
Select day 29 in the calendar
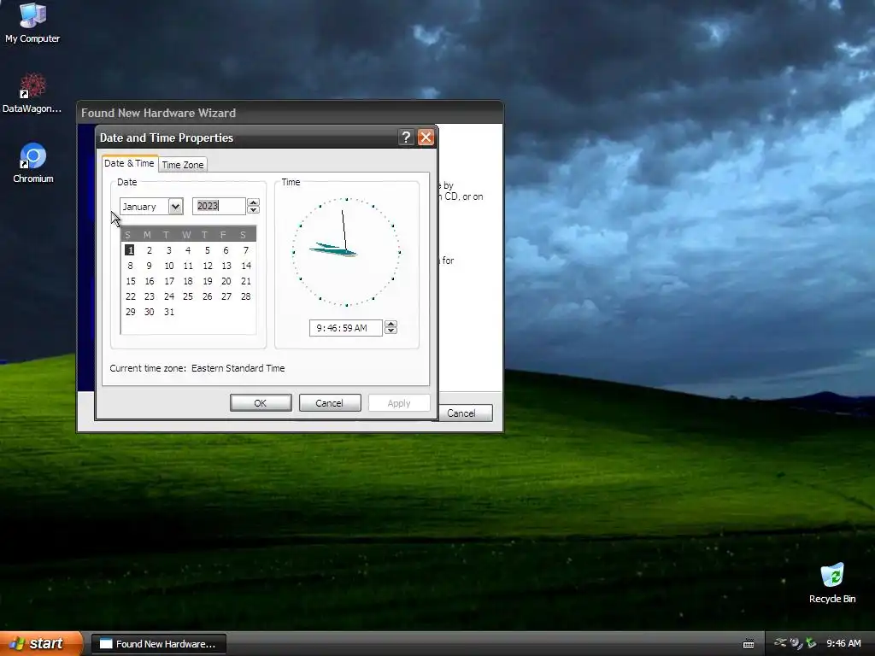[131, 312]
